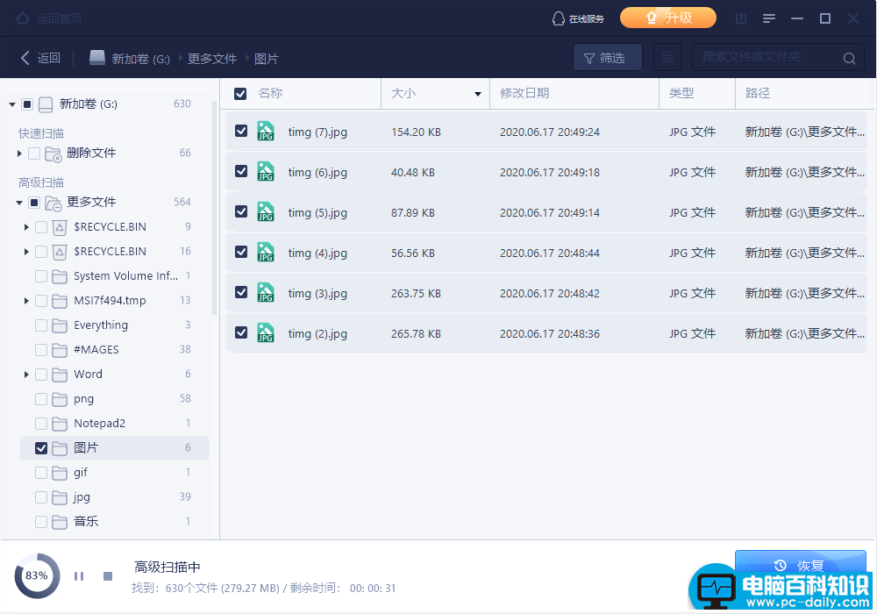Click the #MAGES folder icon
This screenshot has height=614, width=877.
point(60,350)
